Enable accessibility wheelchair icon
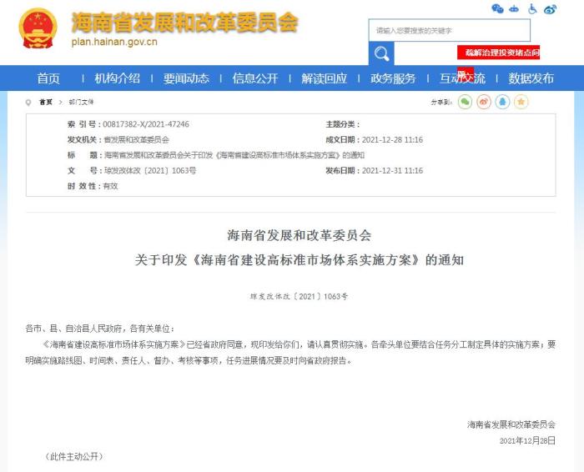 pyautogui.click(x=532, y=8)
